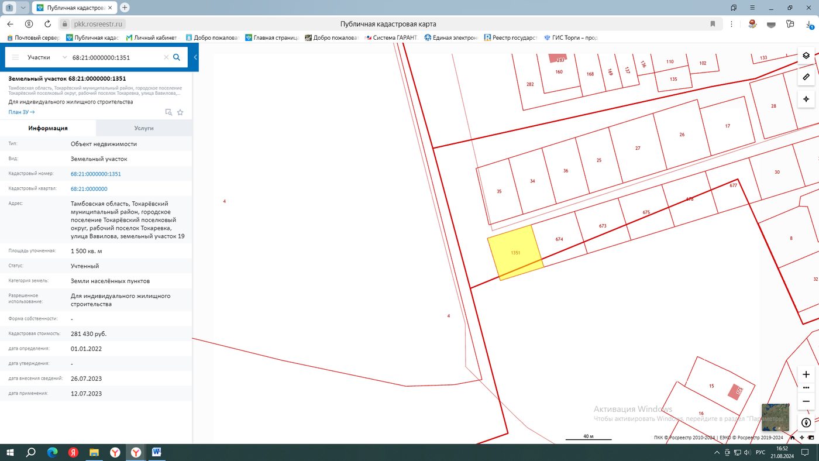Open browser main menu hamburger
819x461 pixels.
(x=752, y=8)
